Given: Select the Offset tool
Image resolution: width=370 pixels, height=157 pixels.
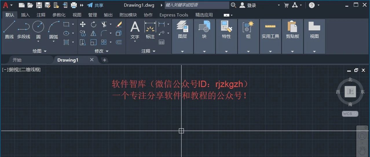Looking at the screenshot, I should [119, 42].
